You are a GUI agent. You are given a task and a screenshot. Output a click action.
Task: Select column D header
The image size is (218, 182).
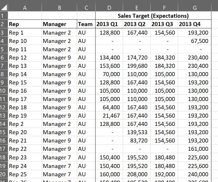[x=109, y=7]
